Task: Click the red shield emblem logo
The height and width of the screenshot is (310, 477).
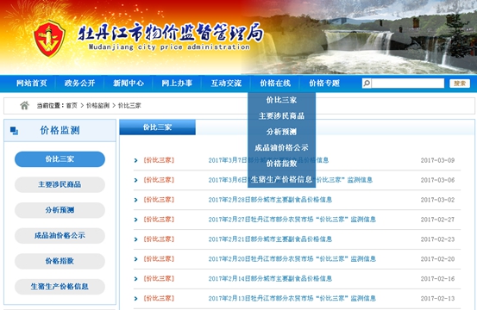Action: pos(49,39)
